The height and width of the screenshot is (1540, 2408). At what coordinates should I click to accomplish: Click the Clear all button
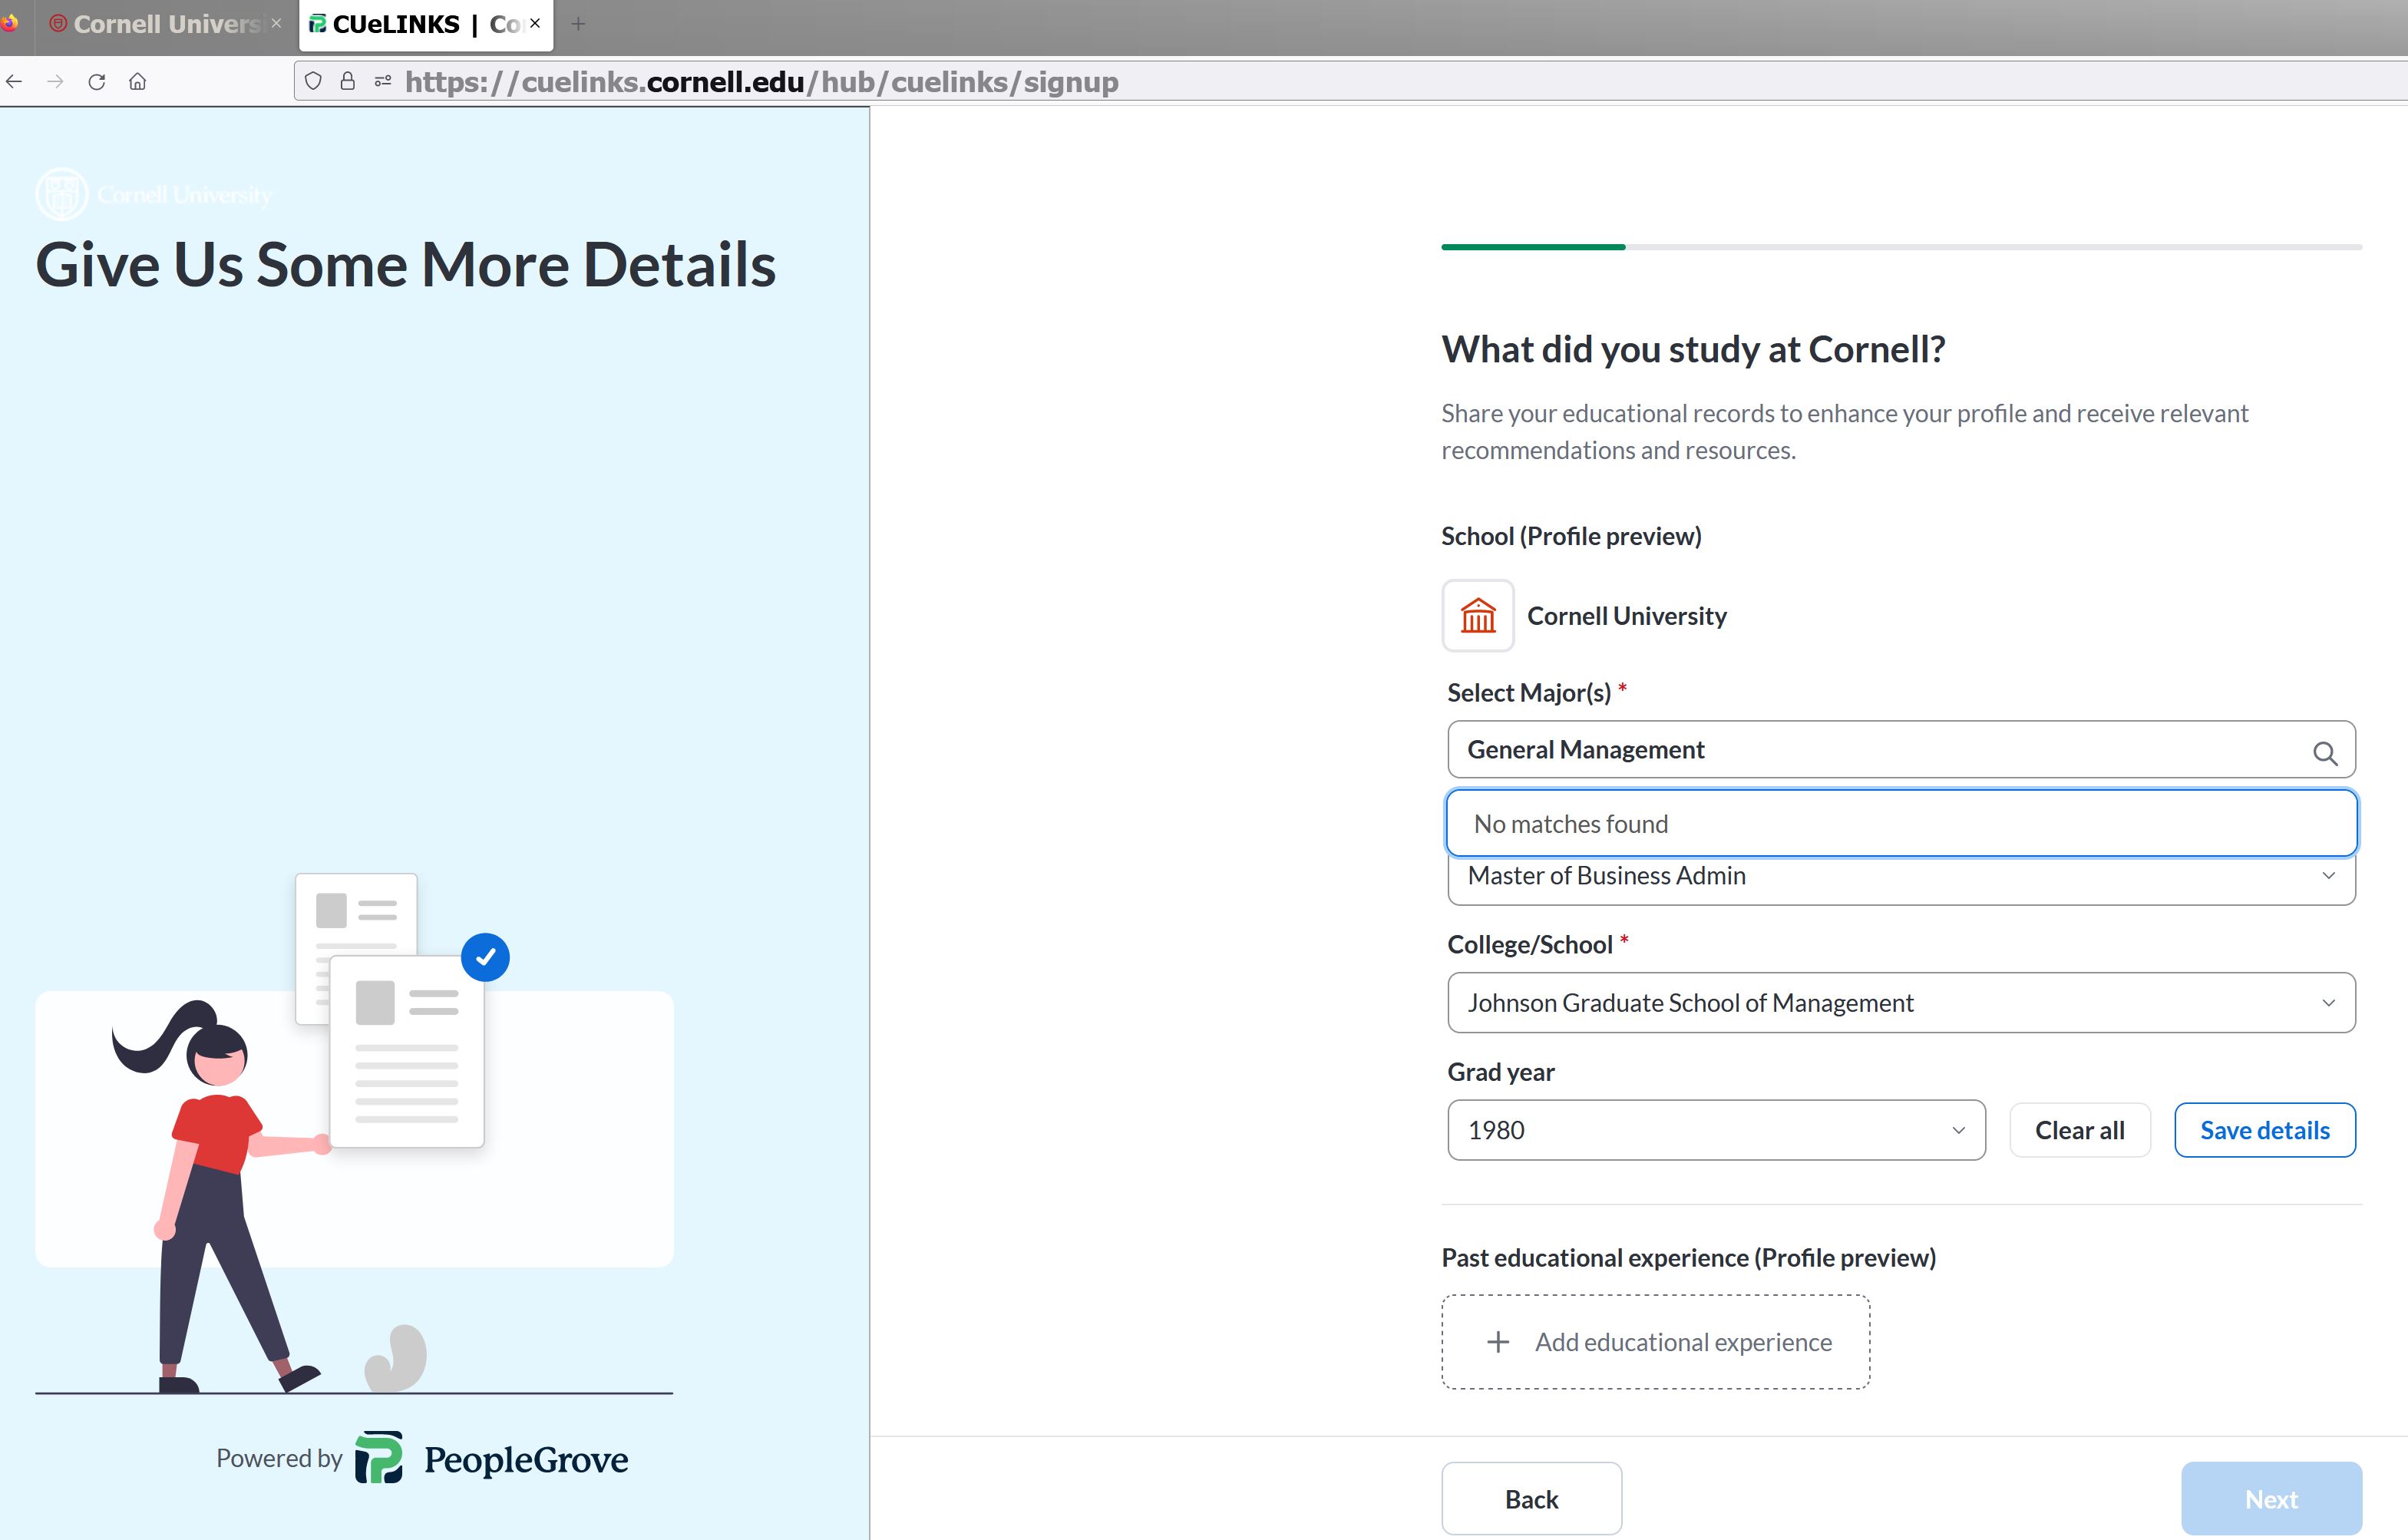tap(2079, 1130)
